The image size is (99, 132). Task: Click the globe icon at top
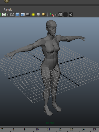click(7, 1)
